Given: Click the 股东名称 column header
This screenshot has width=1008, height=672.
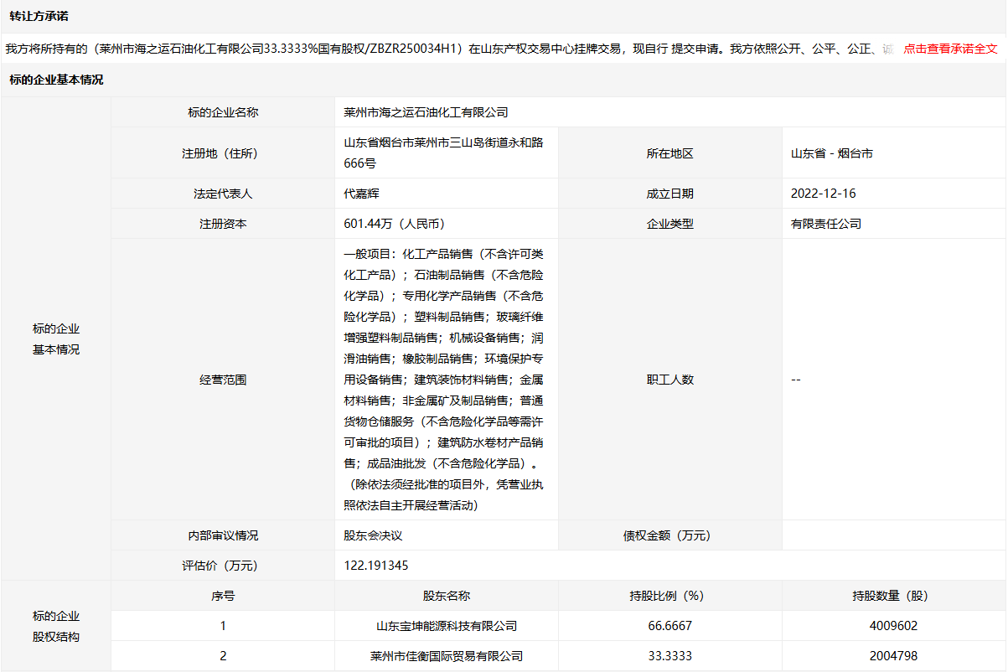Looking at the screenshot, I should pyautogui.click(x=447, y=596).
